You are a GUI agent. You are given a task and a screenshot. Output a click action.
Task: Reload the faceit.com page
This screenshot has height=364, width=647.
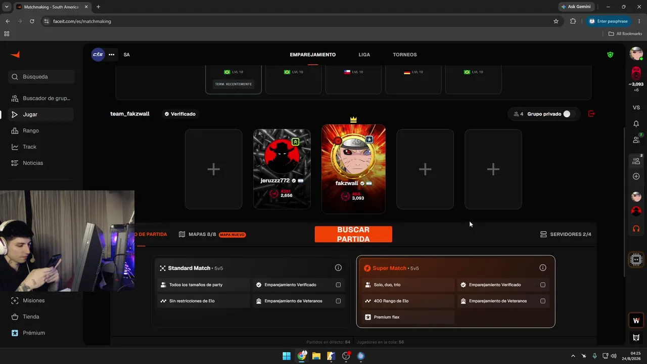tap(32, 21)
